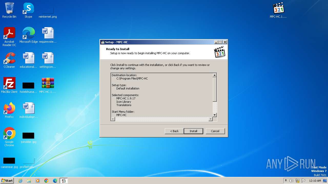Open Windows Media Player in taskbar
The height and width of the screenshot is (184, 328).
(38, 181)
